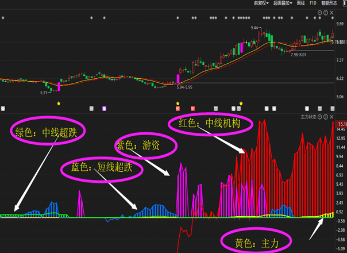Click the purple event marker below the chart
The height and width of the screenshot is (253, 347).
(104, 108)
